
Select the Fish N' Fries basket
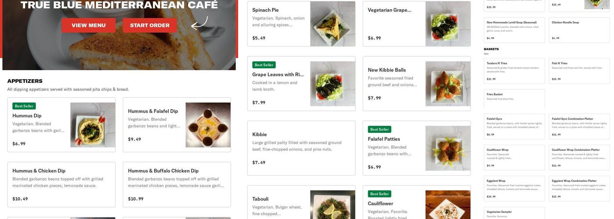point(579,71)
